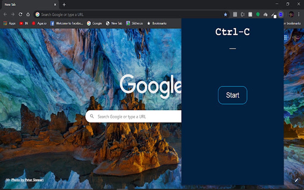
Task: Open the Chrome three-dot menu
Action: [299, 14]
